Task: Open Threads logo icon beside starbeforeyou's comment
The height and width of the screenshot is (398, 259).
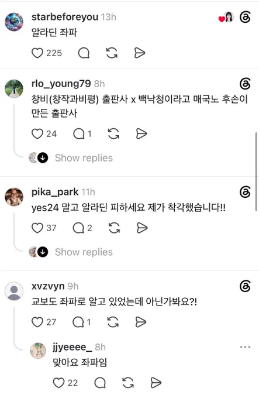Action: pos(245,17)
